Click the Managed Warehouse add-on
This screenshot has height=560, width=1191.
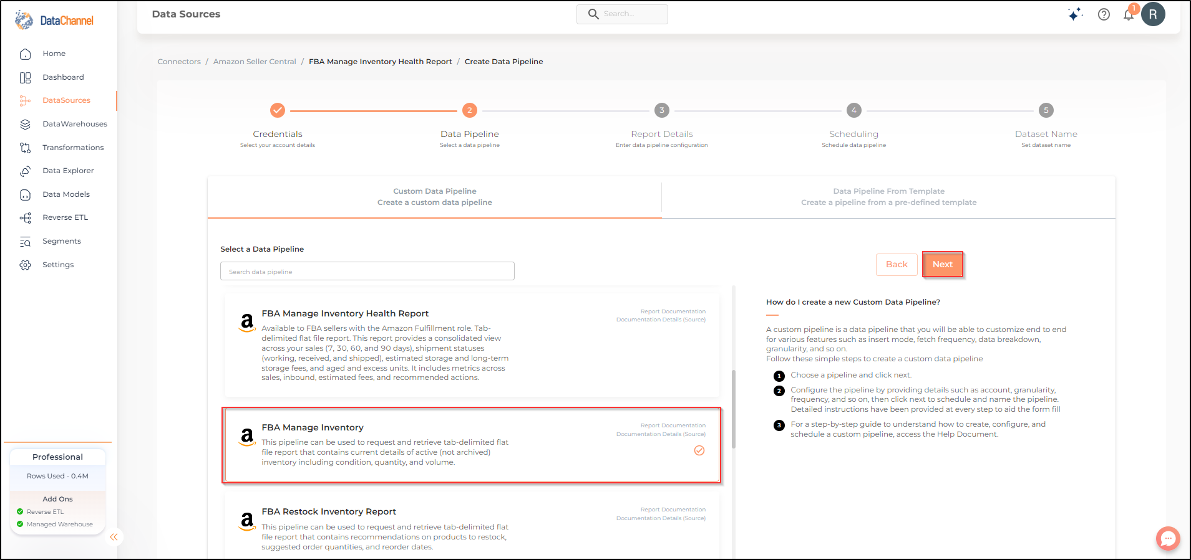60,524
